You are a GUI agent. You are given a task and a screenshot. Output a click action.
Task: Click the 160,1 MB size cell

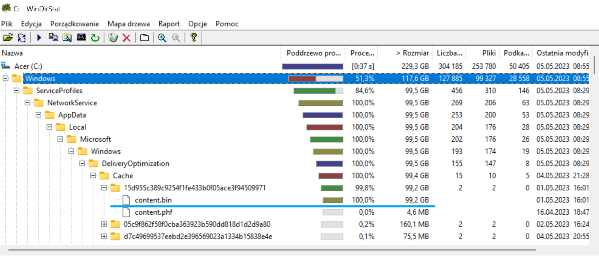pyautogui.click(x=414, y=224)
